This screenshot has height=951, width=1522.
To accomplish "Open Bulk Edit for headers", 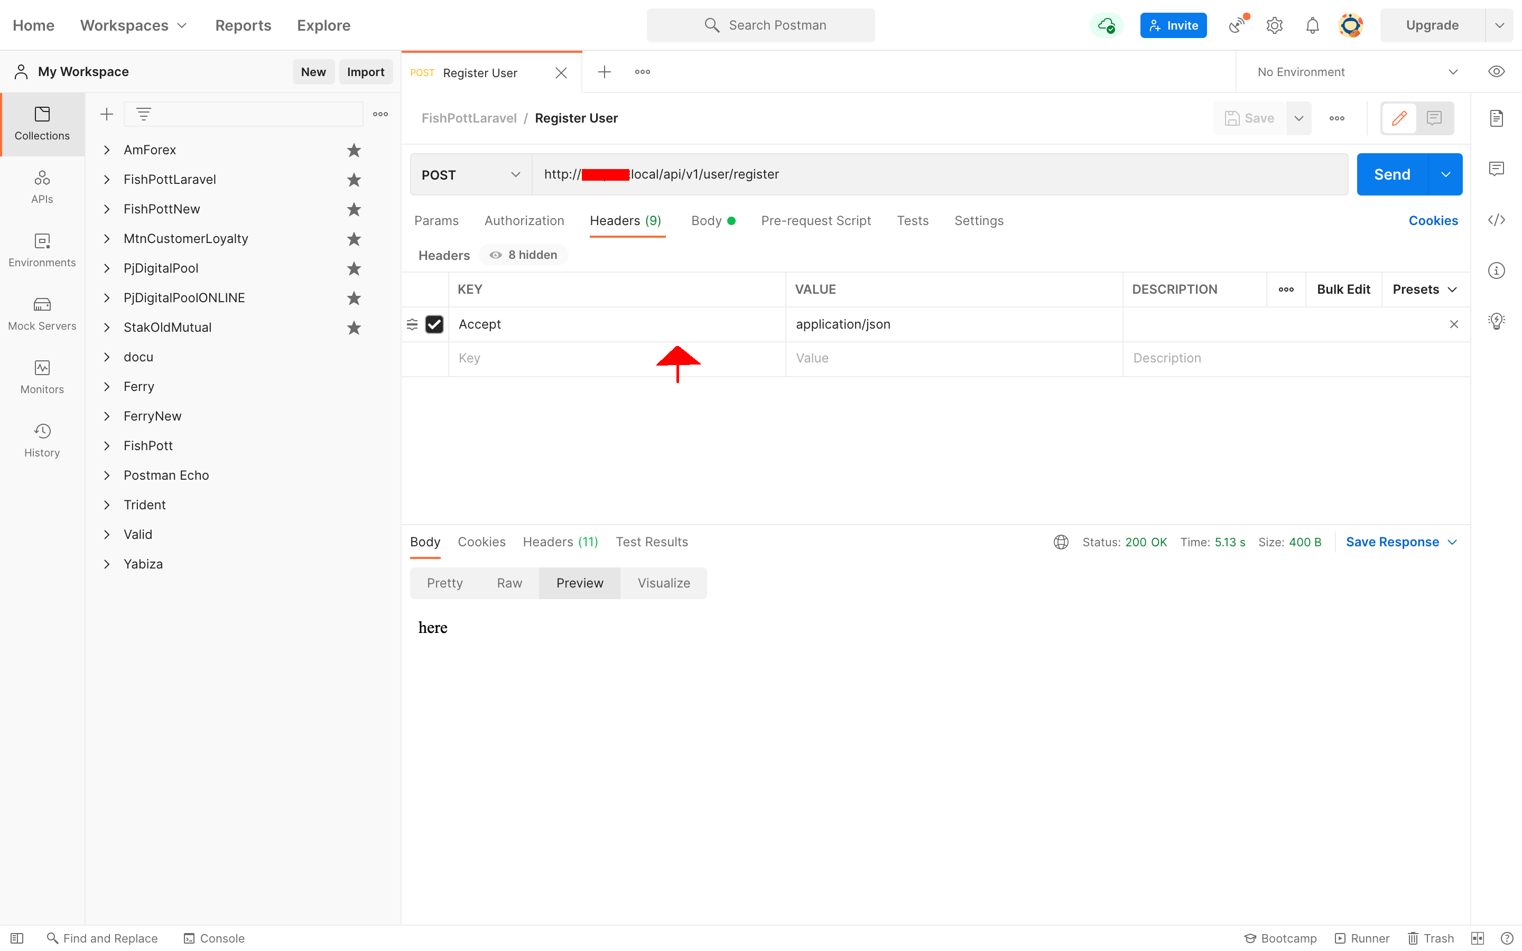I will pos(1343,290).
